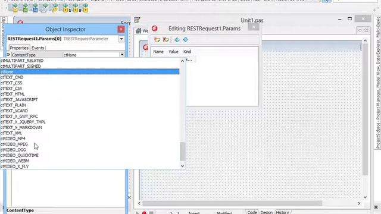Choose ctVIDEO_QUICKTIME content type

pyautogui.click(x=90, y=156)
